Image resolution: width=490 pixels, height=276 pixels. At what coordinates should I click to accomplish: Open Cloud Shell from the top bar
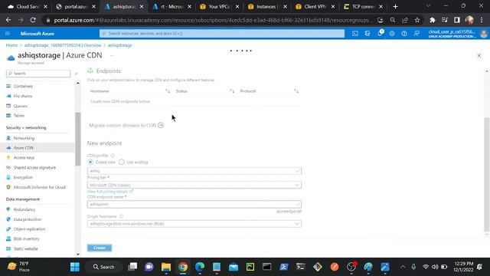355,34
